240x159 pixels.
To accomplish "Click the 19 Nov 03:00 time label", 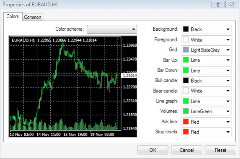I will (x=102, y=135).
